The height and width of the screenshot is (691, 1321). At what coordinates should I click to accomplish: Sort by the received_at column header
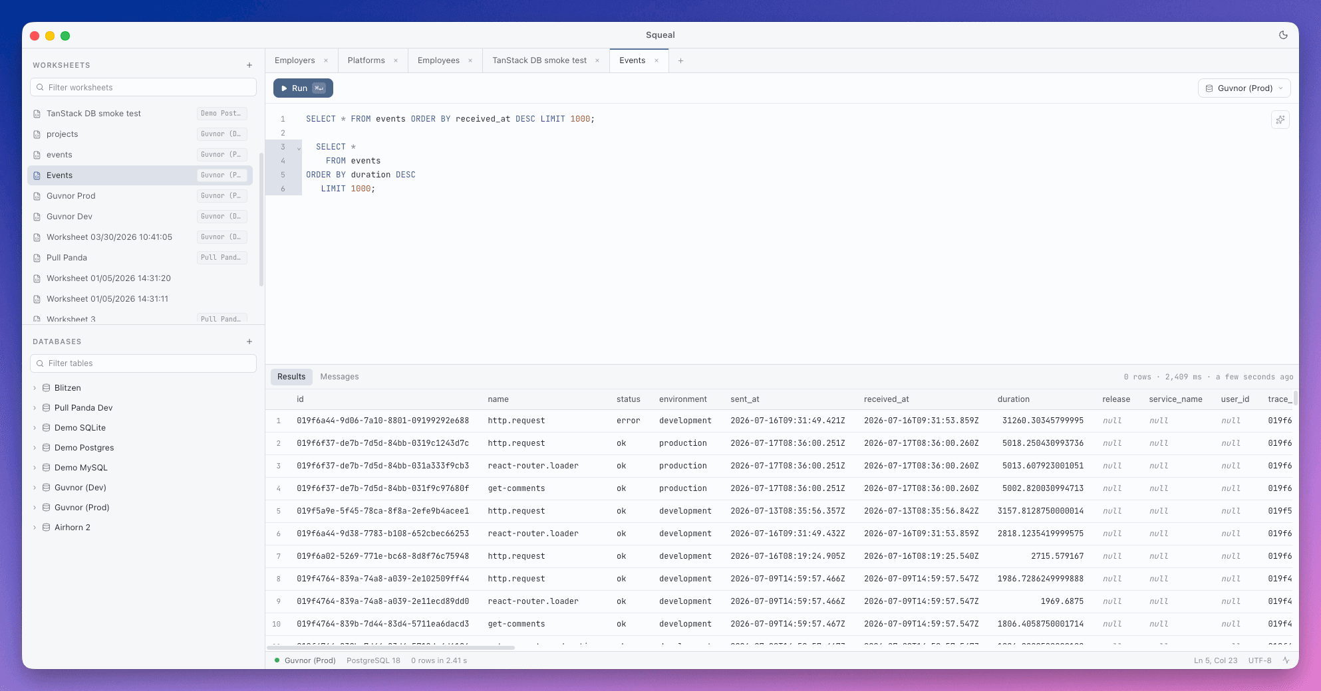pos(886,399)
